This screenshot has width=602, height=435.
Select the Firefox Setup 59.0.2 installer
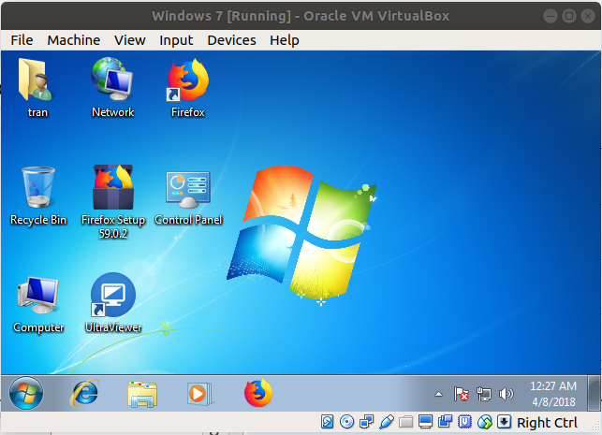tap(113, 202)
